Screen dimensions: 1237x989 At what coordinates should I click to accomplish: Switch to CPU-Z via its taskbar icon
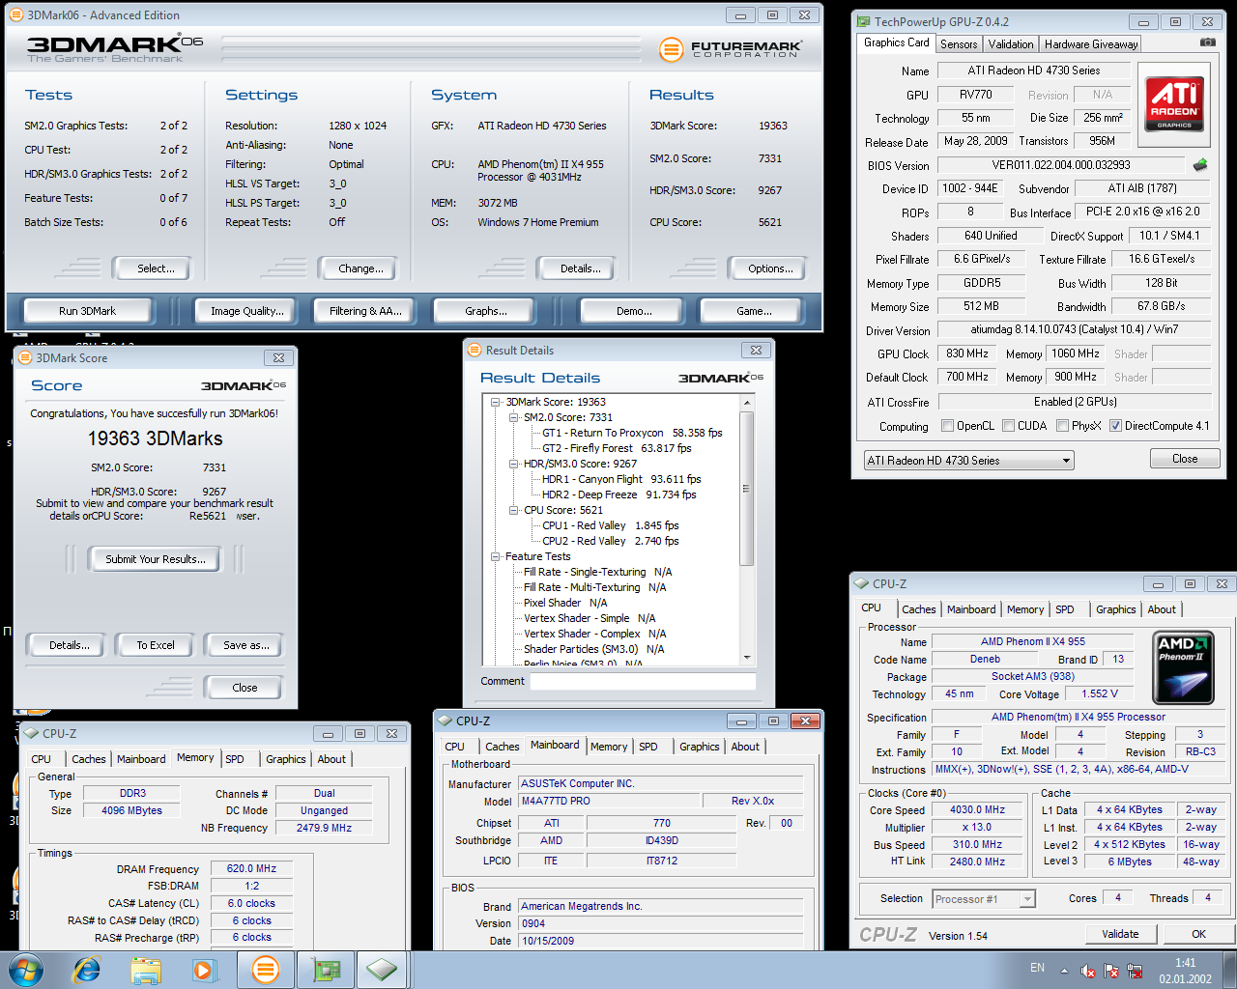383,970
